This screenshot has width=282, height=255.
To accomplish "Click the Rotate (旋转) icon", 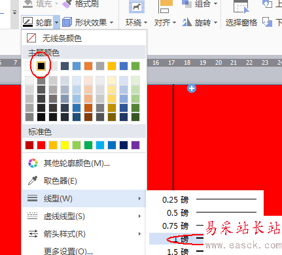I will 187,22.
